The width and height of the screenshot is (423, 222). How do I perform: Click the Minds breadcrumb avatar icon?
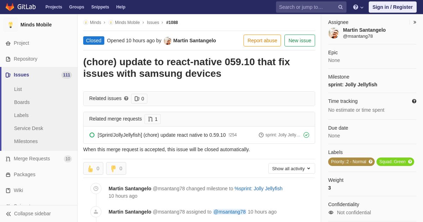pos(86,23)
